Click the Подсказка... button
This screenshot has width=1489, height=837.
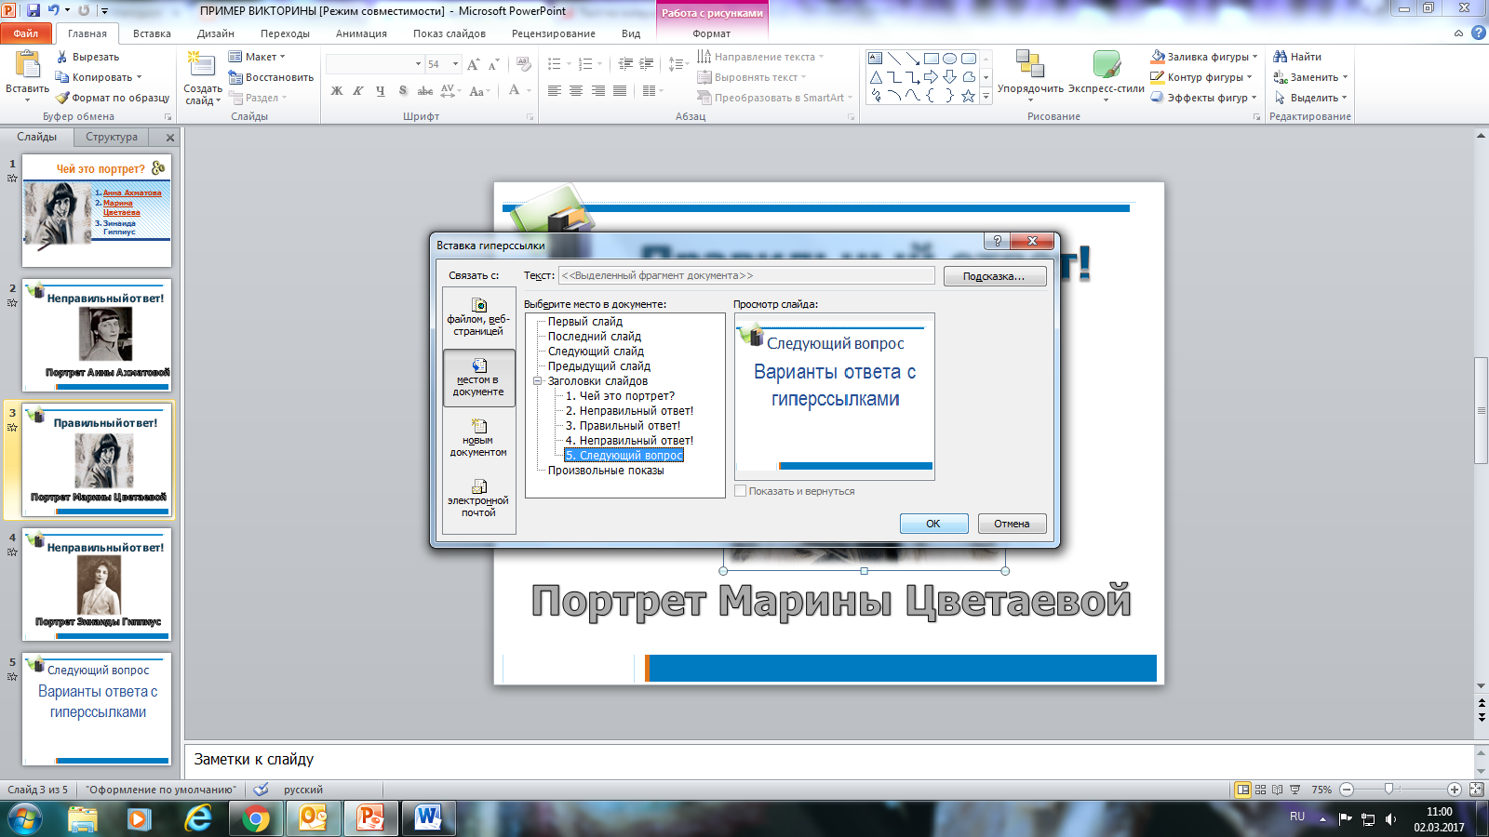(995, 276)
